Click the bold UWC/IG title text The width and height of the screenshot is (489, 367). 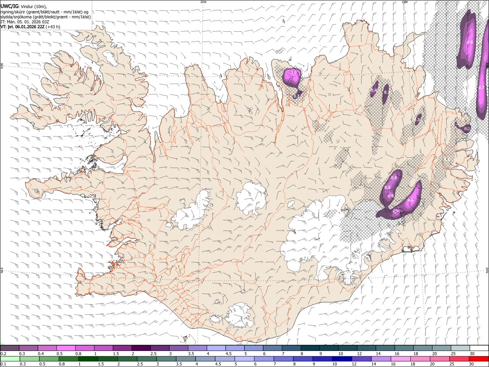coord(9,6)
